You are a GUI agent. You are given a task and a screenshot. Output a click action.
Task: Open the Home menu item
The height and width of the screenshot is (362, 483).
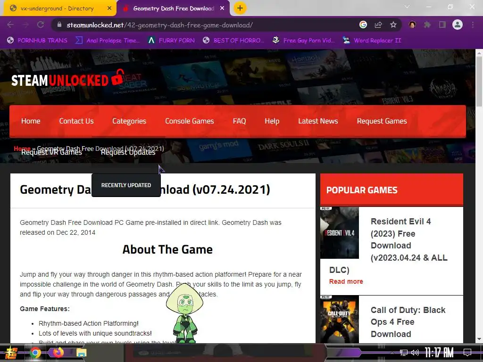point(31,121)
